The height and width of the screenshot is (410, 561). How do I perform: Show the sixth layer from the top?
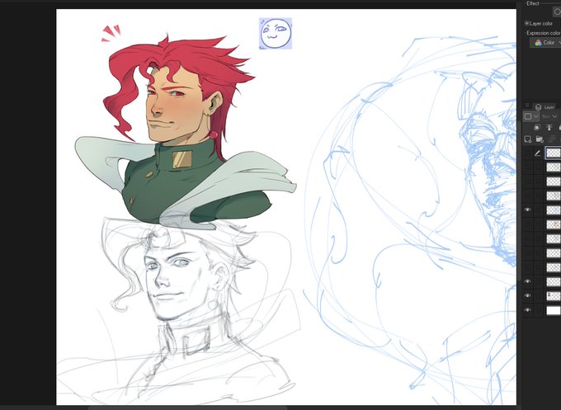[527, 224]
